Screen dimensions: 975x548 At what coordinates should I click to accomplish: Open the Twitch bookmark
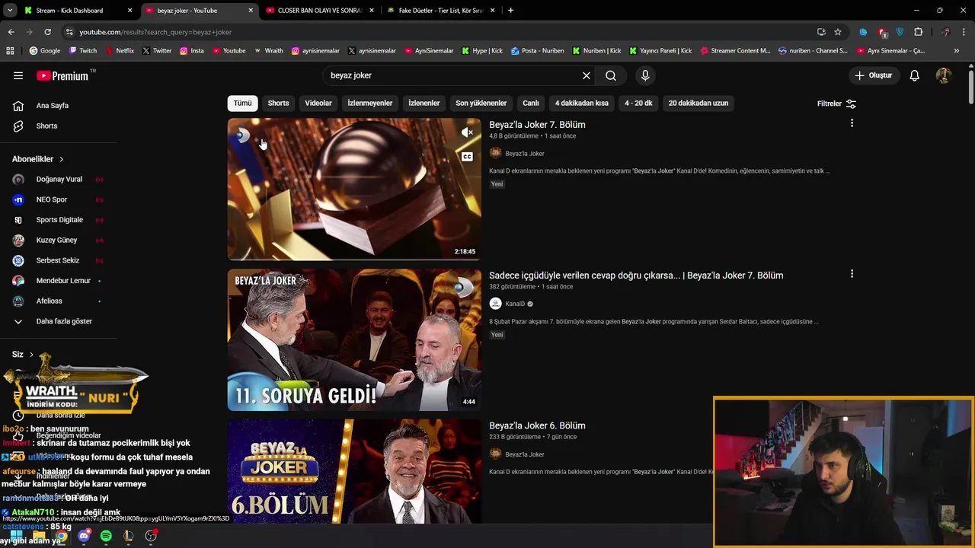pos(83,50)
